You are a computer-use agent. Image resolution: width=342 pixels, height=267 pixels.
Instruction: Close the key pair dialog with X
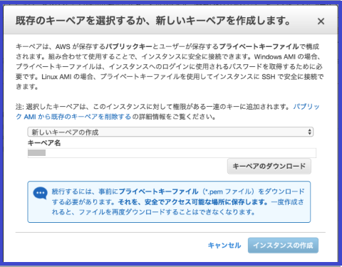pos(321,21)
